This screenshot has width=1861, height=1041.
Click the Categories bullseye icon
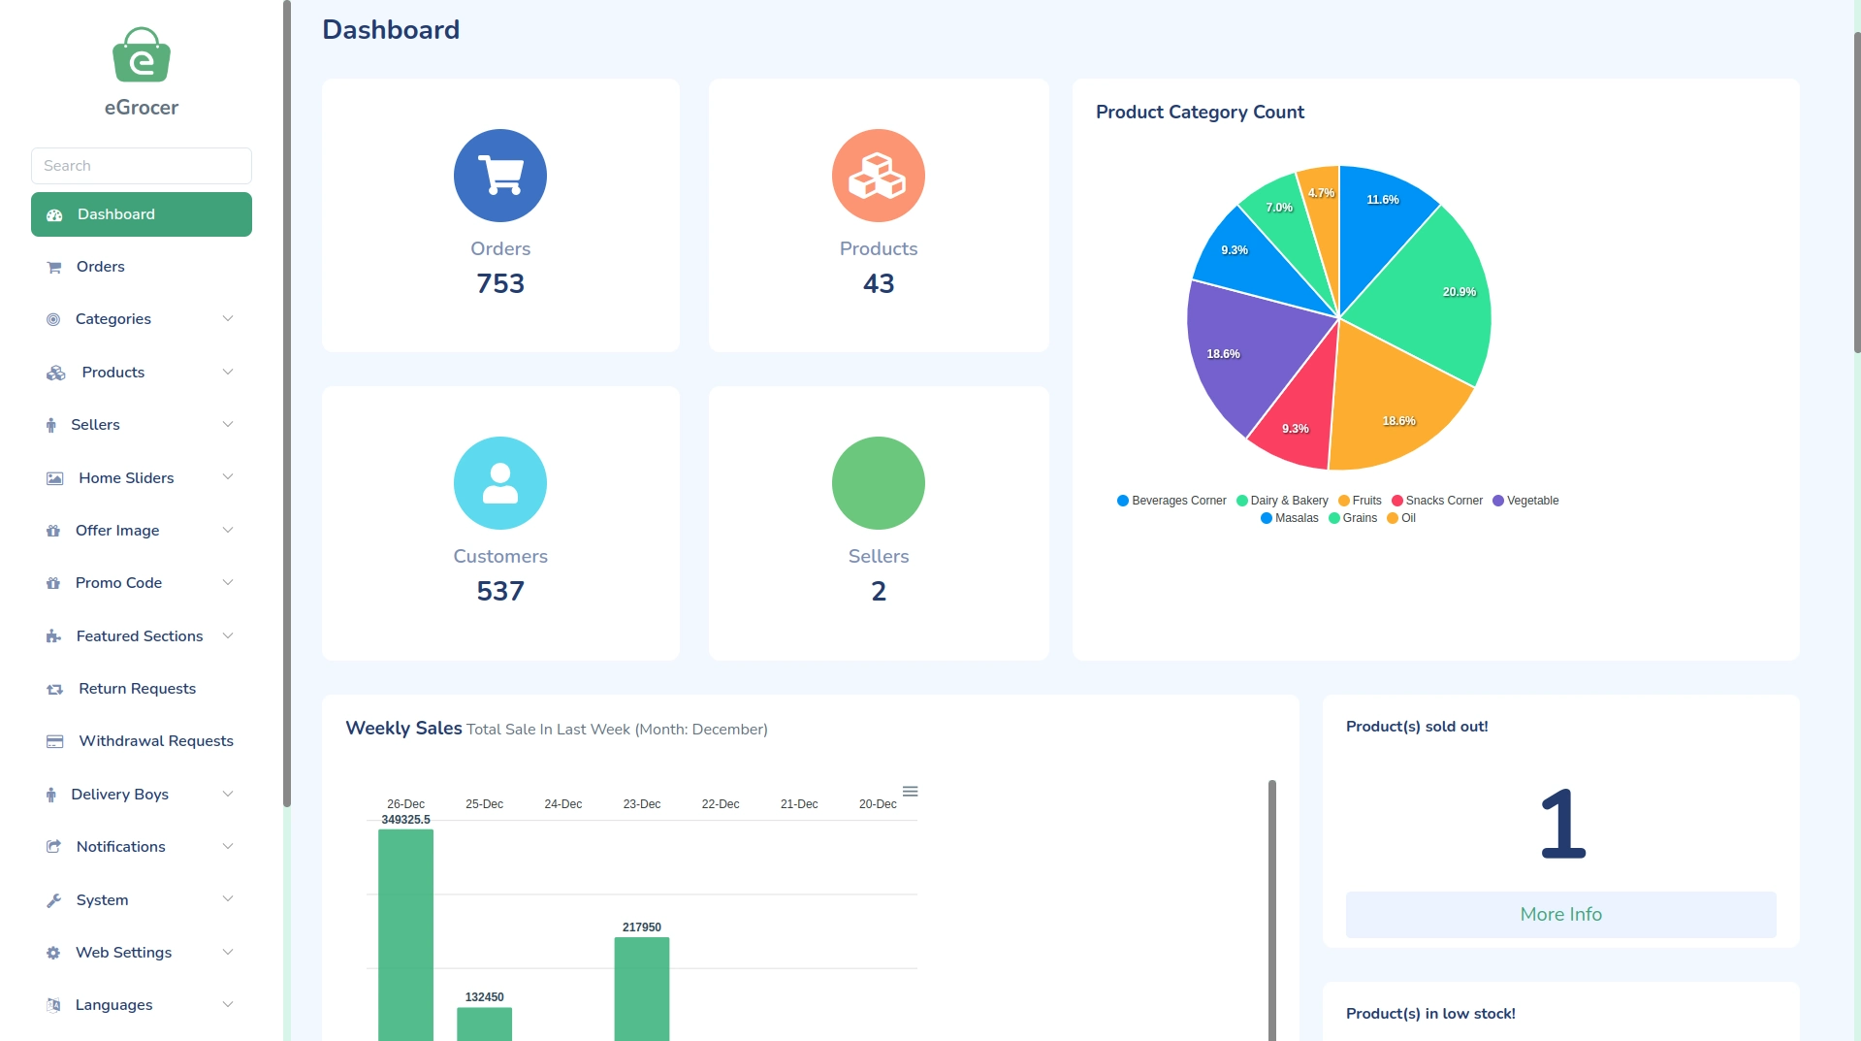[x=53, y=320]
